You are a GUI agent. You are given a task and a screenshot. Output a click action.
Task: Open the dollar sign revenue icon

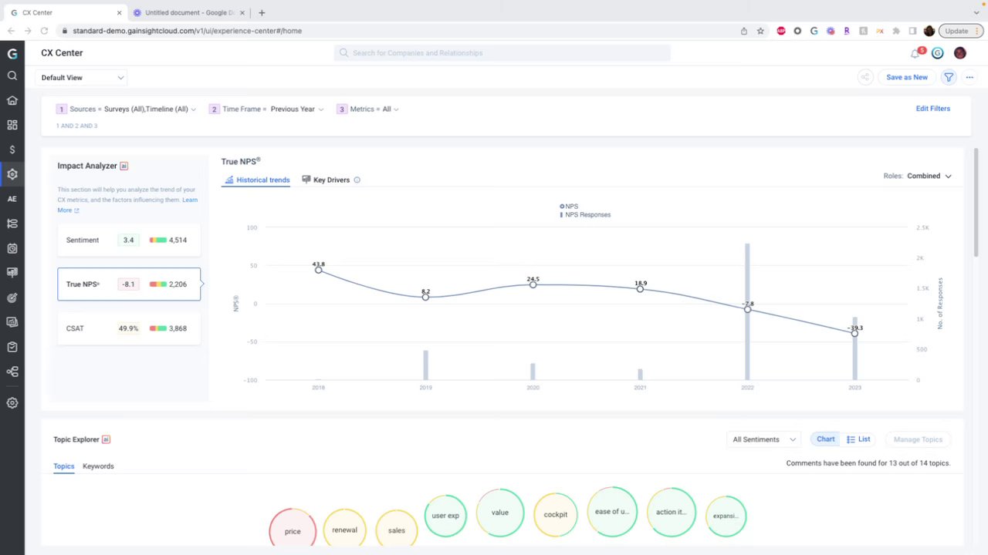(12, 150)
